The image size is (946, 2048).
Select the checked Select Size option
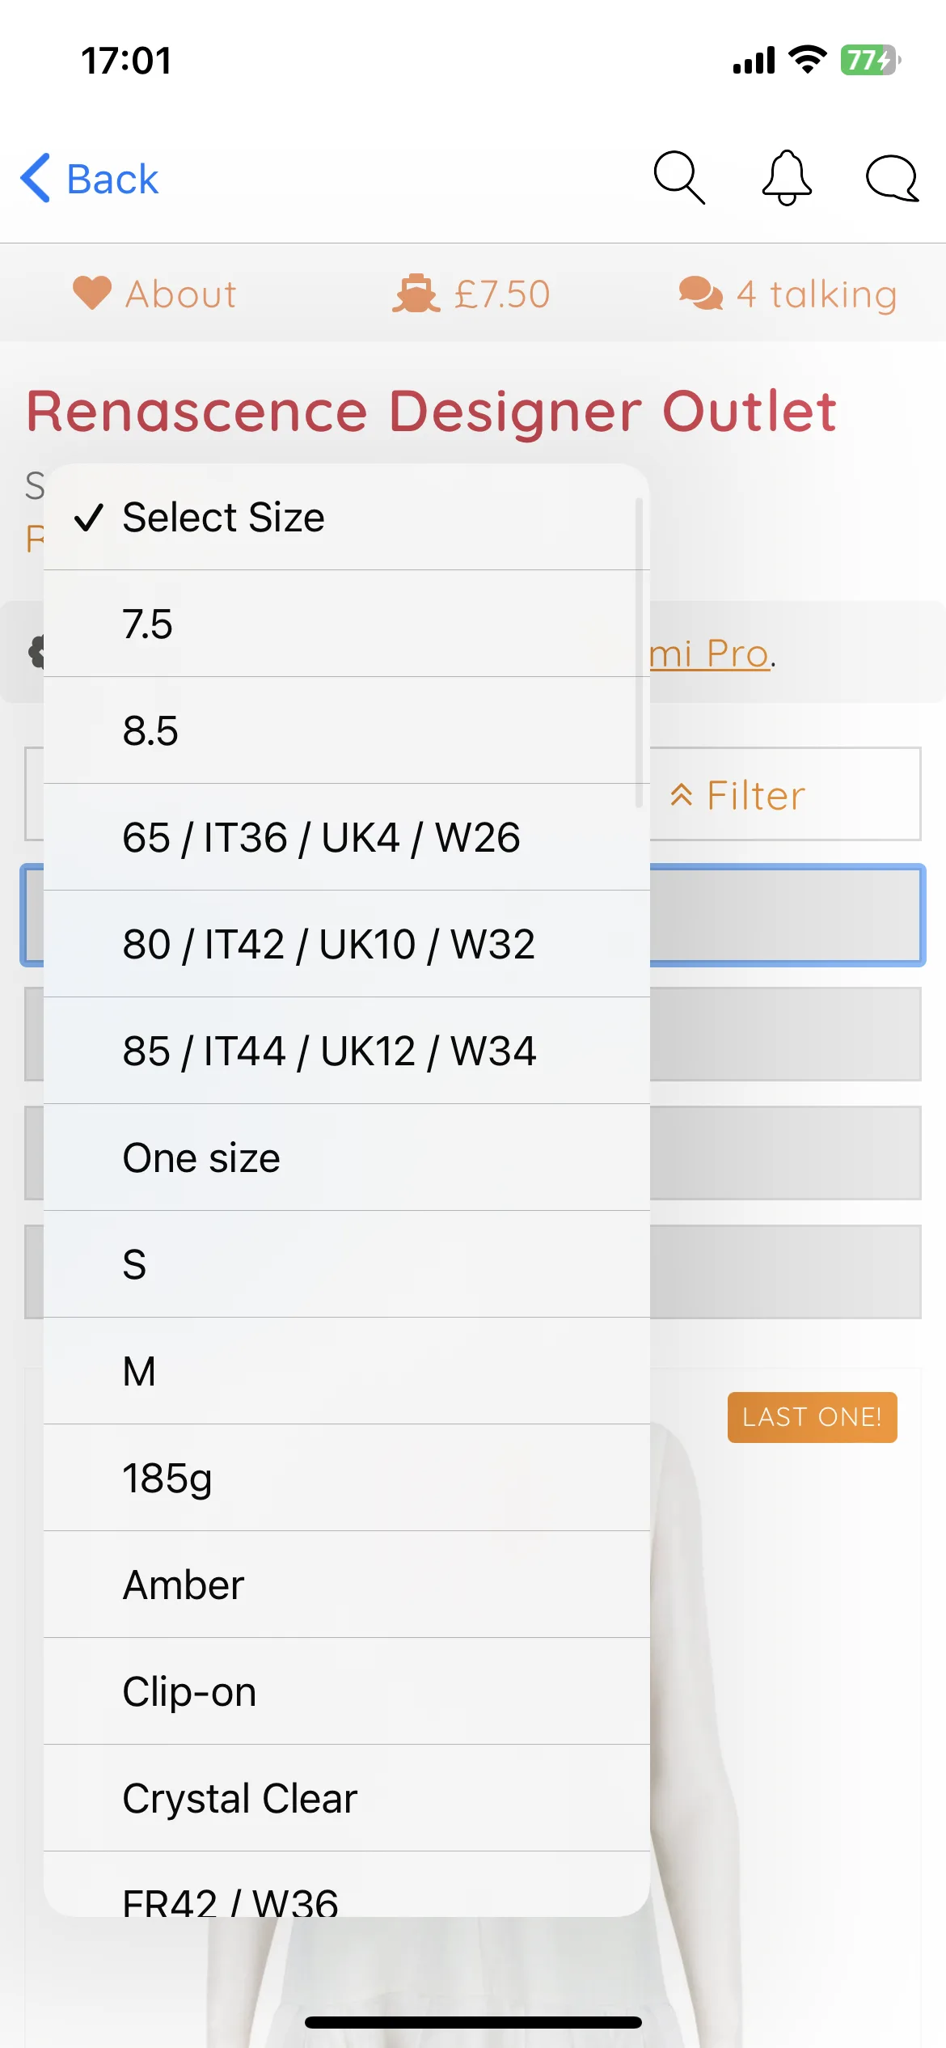click(347, 517)
